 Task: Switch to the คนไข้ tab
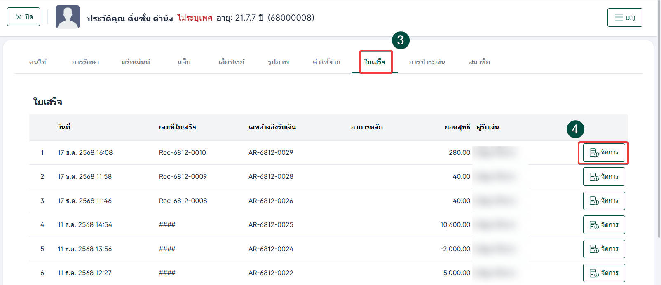pos(38,62)
